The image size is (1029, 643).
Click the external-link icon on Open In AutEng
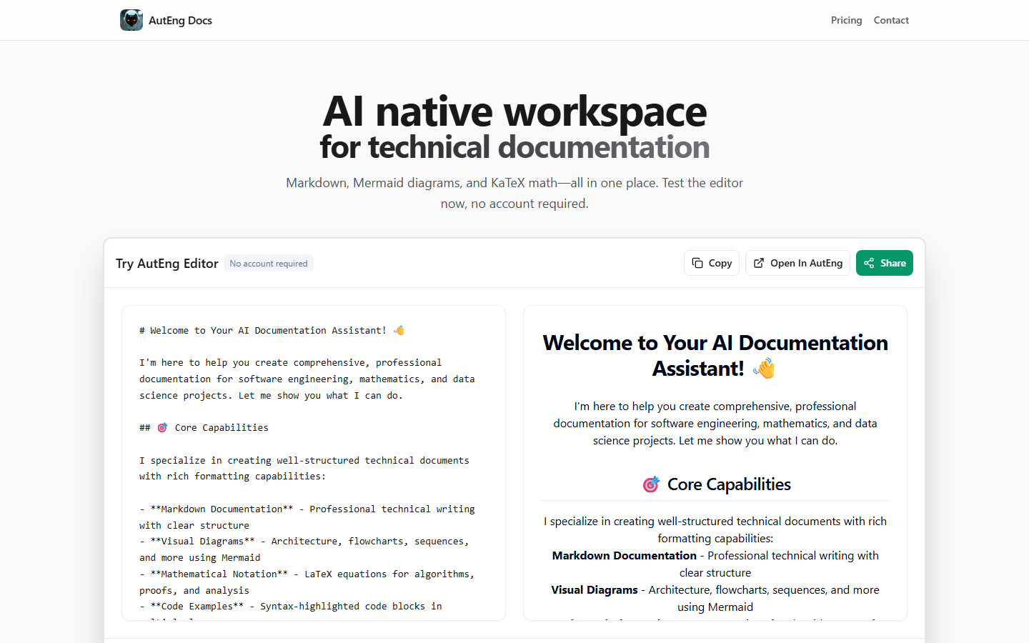pos(758,263)
